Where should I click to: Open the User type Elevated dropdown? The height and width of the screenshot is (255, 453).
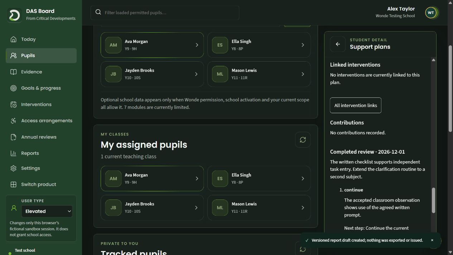pyautogui.click(x=47, y=211)
